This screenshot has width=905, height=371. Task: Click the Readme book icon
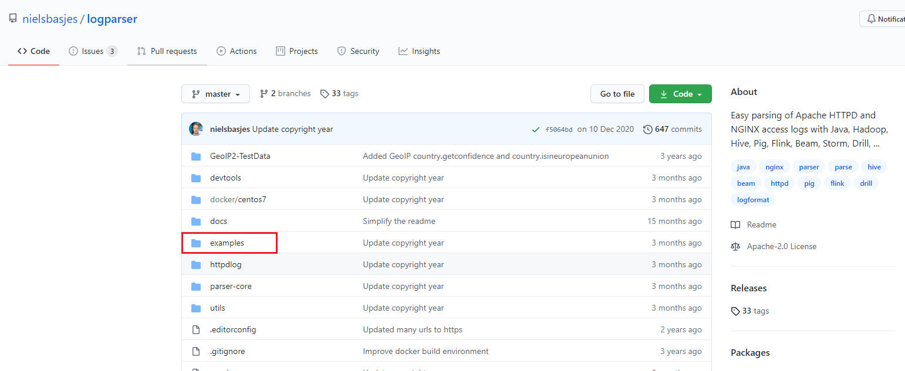(x=735, y=224)
